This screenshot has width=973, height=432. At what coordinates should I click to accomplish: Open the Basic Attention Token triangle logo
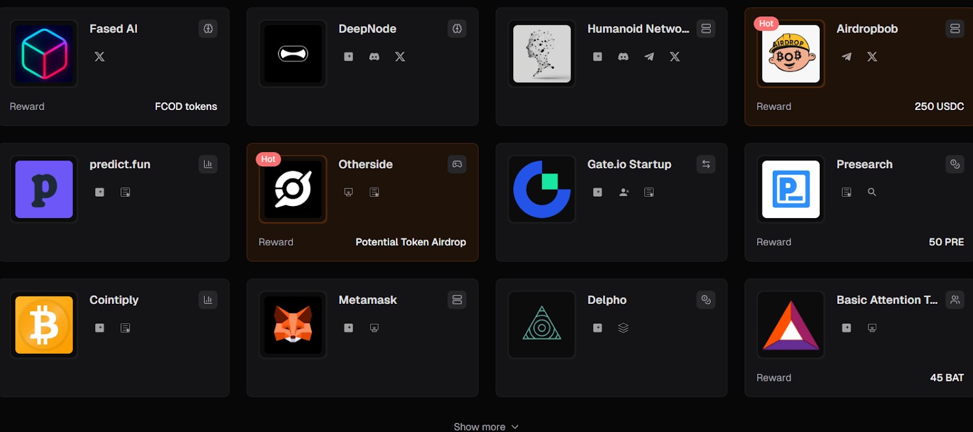pyautogui.click(x=791, y=324)
